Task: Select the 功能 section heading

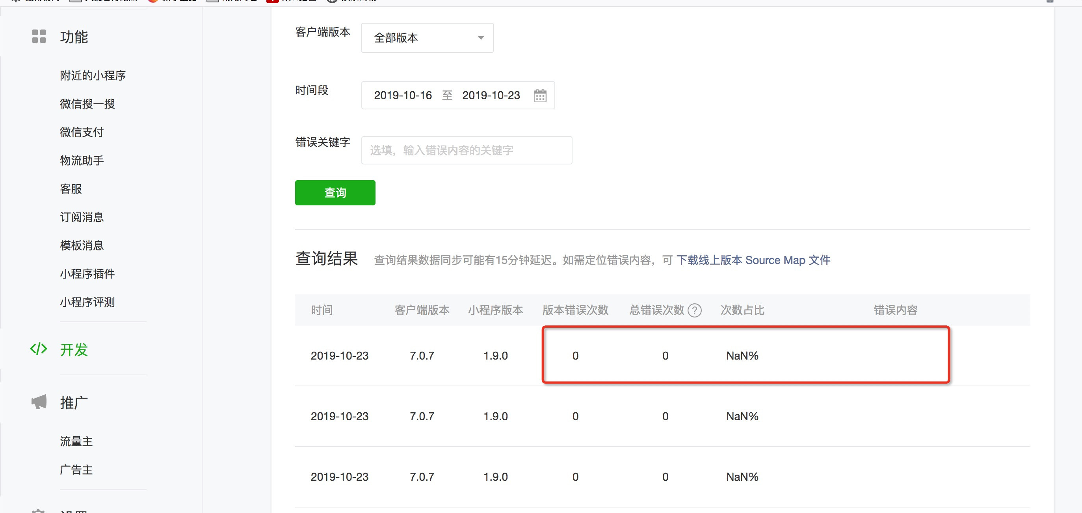Action: point(74,37)
